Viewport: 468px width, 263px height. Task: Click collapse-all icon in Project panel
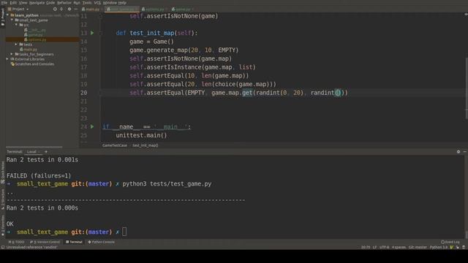61,9
